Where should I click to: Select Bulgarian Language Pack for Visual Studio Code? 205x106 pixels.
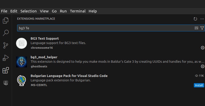coord(69,76)
